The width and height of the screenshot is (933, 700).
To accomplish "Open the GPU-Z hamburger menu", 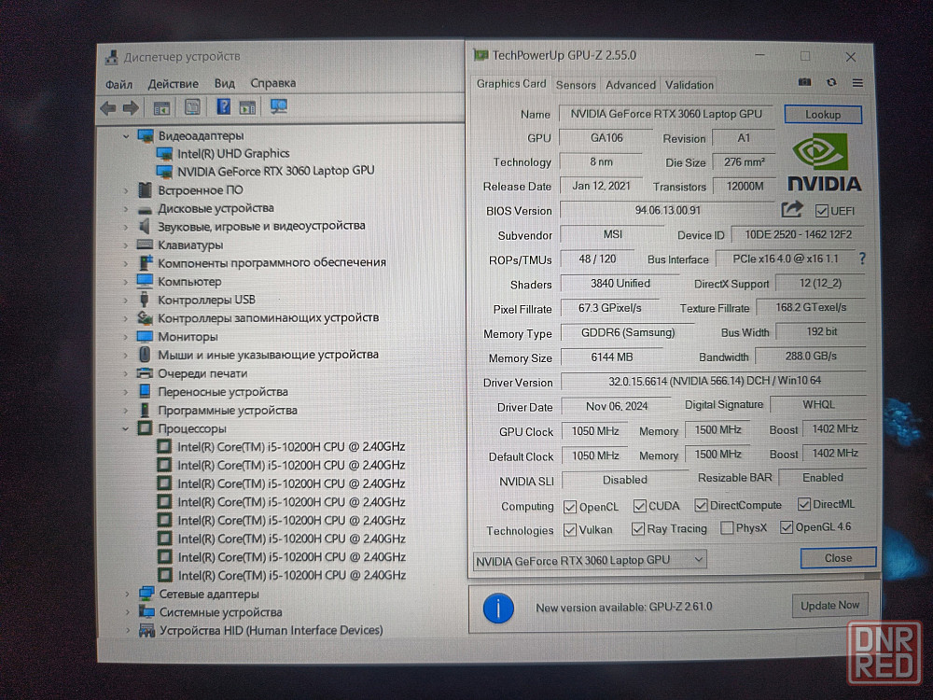I will [857, 83].
